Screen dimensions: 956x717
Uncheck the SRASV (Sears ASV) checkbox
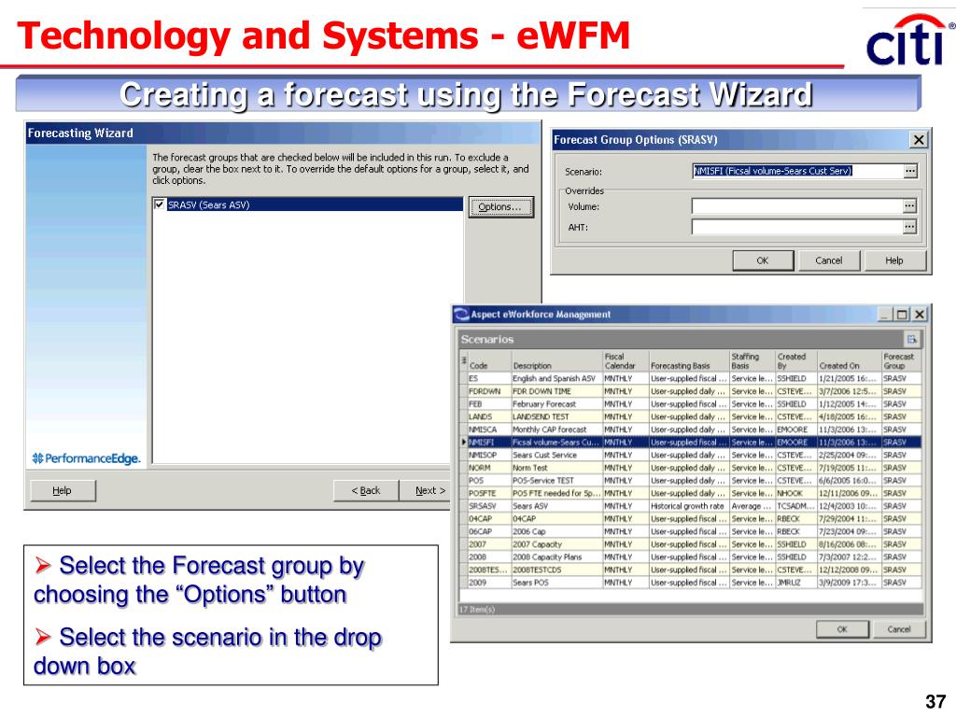(159, 204)
